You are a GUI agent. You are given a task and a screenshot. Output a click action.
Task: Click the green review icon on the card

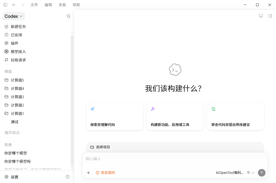(x=213, y=109)
